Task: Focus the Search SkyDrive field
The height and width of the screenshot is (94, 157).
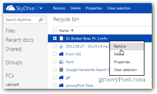Action: (24, 20)
